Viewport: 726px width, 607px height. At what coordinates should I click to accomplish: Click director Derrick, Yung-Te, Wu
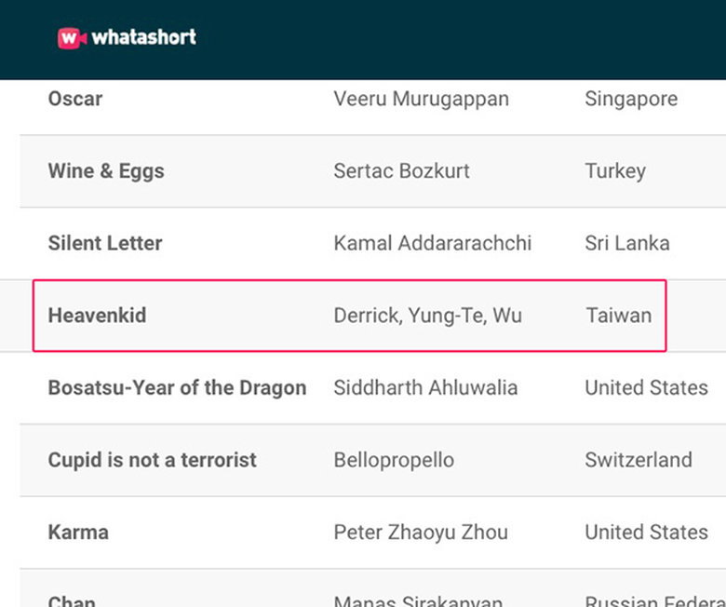tap(427, 316)
